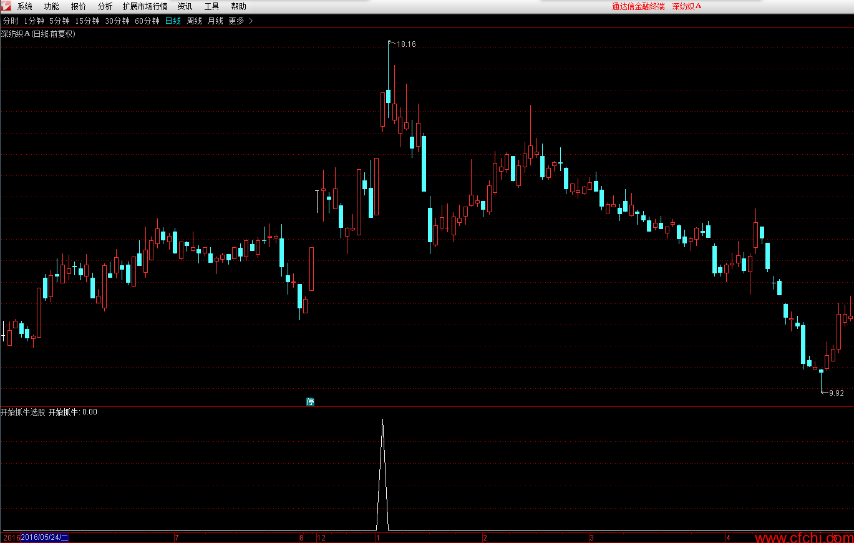Image resolution: width=854 pixels, height=543 pixels.
Task: Click the month 7 marker on timeline
Action: click(x=177, y=537)
